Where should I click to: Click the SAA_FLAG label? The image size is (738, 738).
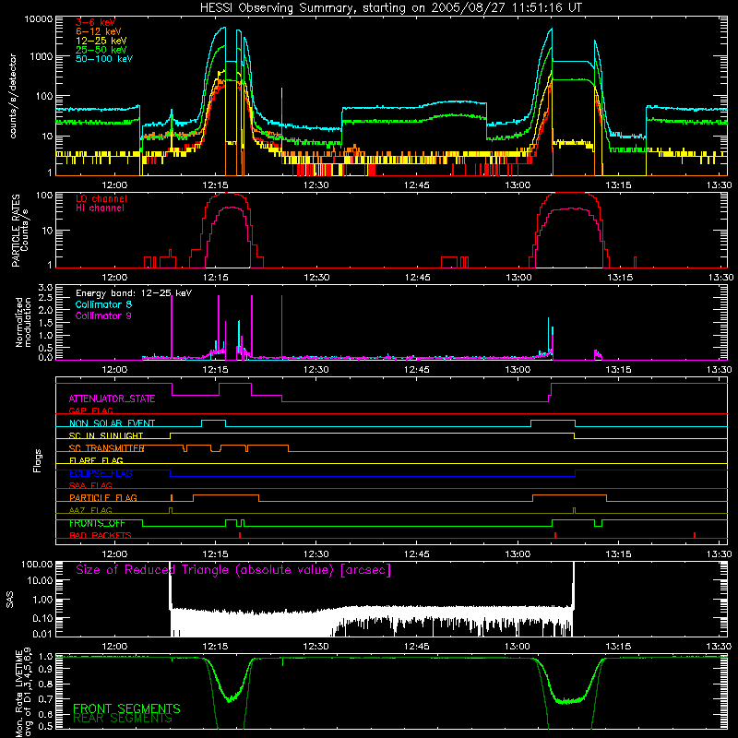(x=90, y=486)
